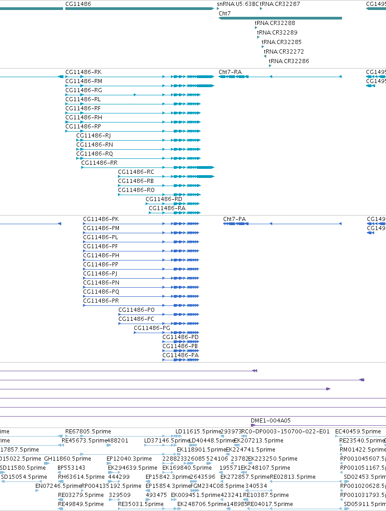386x511 pixels.
Task: Select transcript CG11486-RJ
Action: [93, 136]
